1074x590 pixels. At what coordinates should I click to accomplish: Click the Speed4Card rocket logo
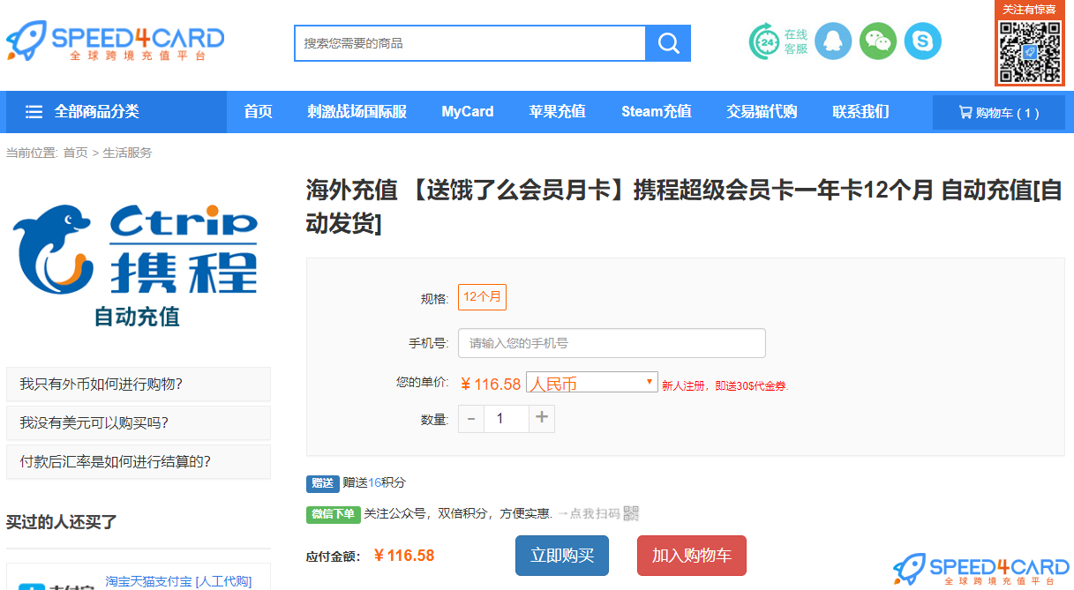click(116, 41)
